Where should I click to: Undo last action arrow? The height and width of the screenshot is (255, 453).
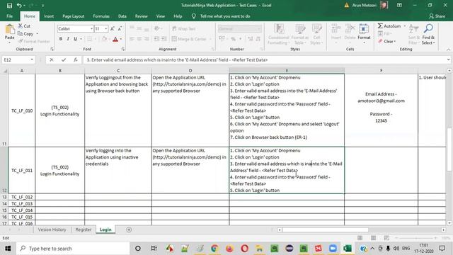coord(19,5)
